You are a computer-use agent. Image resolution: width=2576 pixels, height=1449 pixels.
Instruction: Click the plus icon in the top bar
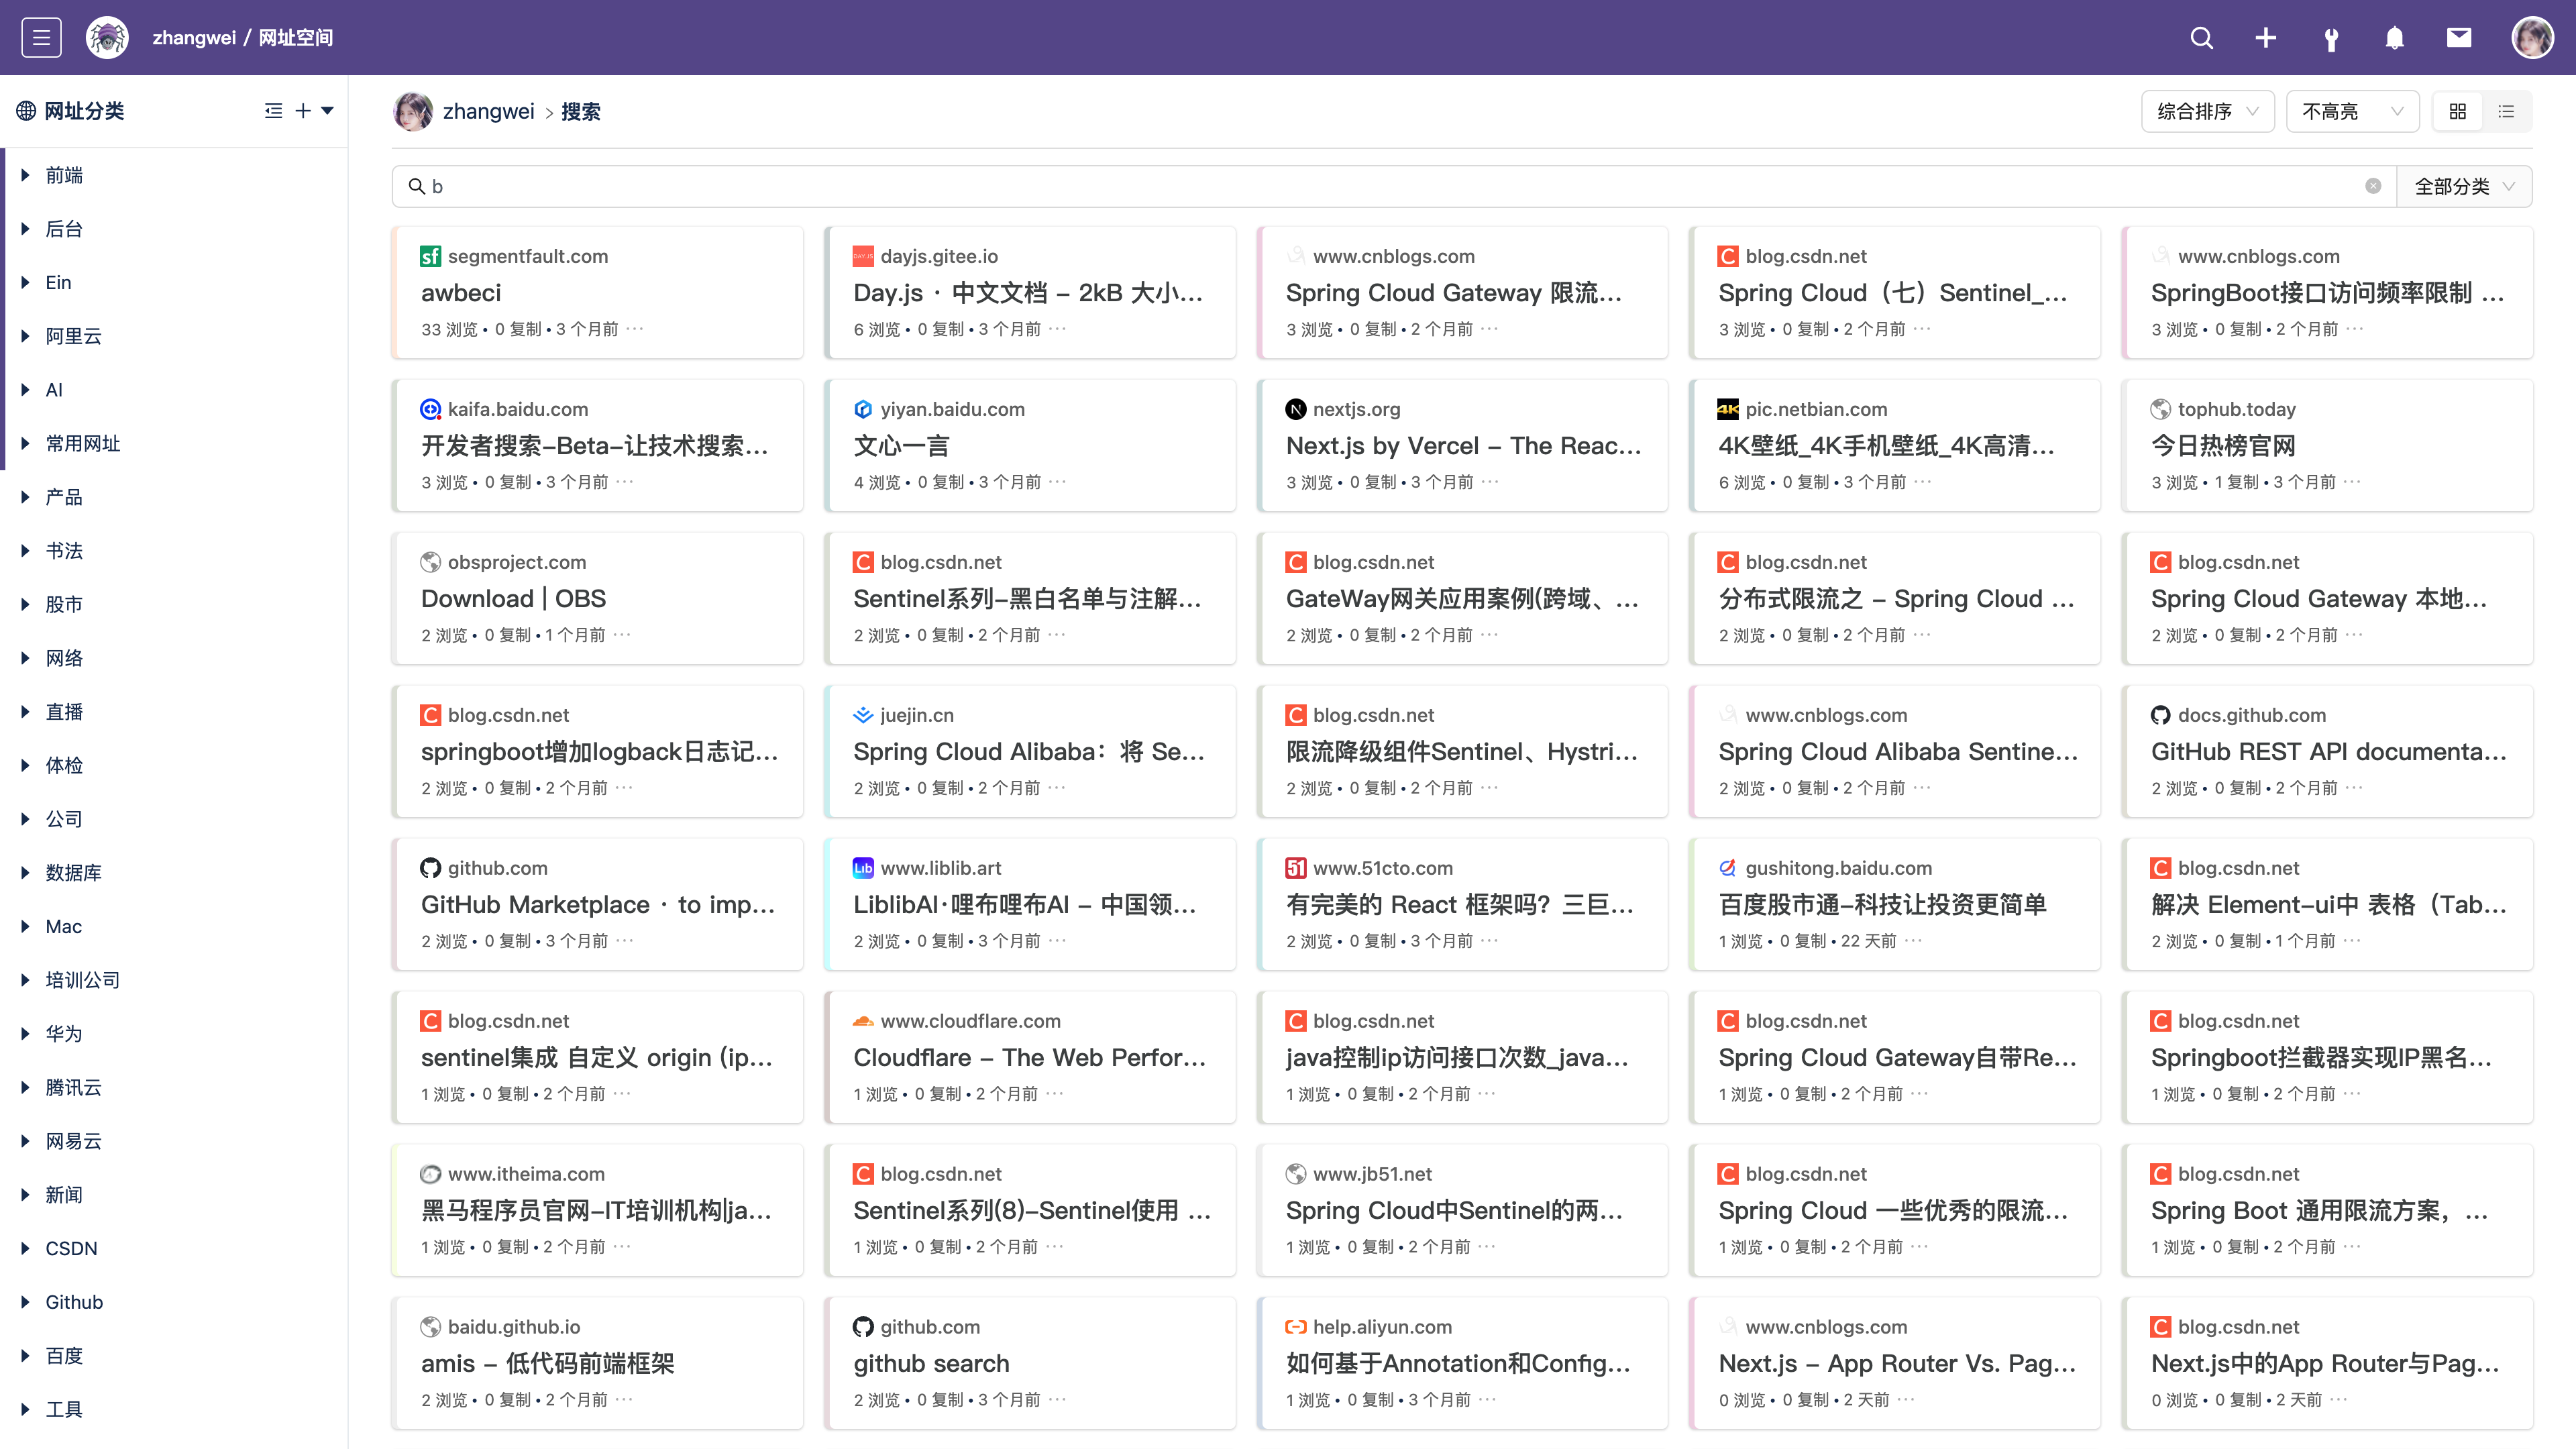(2266, 38)
